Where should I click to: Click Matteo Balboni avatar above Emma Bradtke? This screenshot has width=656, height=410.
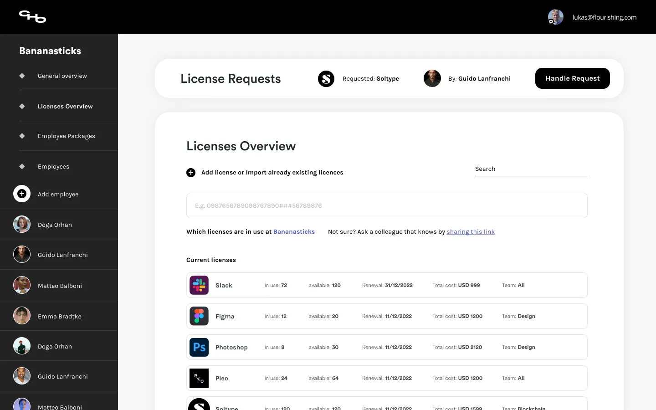(22, 285)
